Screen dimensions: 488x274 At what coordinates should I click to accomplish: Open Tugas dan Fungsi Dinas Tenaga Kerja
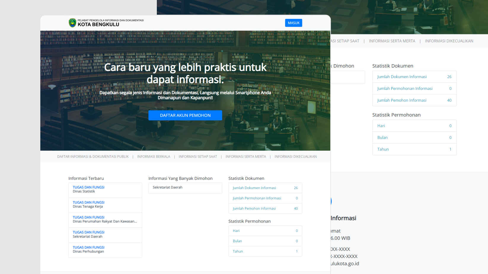pos(105,205)
